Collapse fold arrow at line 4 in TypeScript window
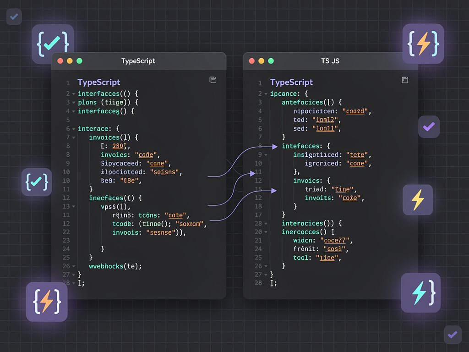The image size is (469, 352). (74, 112)
